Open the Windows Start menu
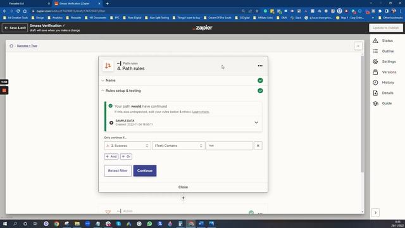The height and width of the screenshot is (228, 405). (5, 224)
